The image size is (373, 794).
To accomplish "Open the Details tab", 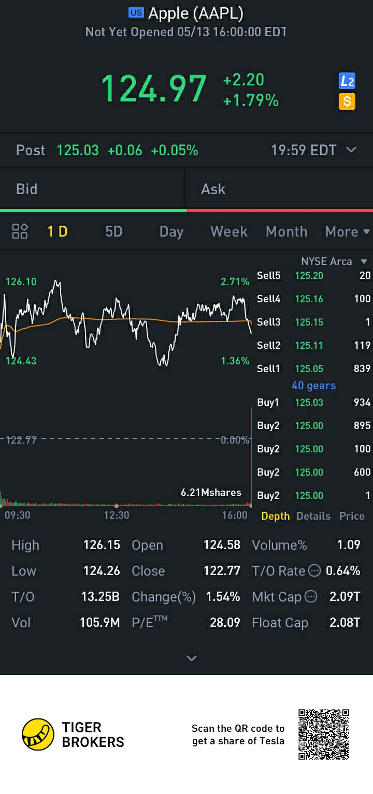I will coord(313,516).
